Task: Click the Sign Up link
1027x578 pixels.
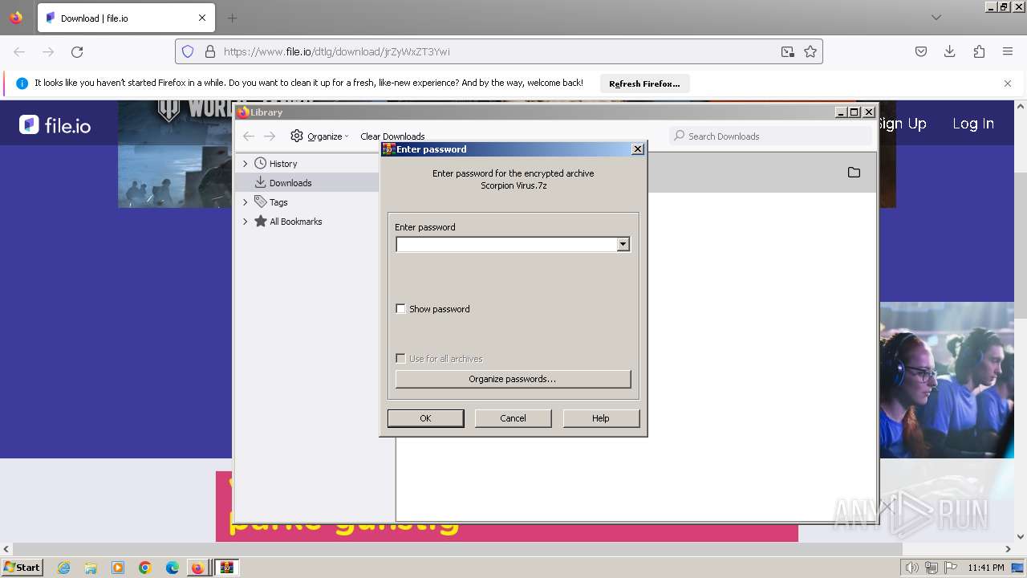Action: (902, 124)
